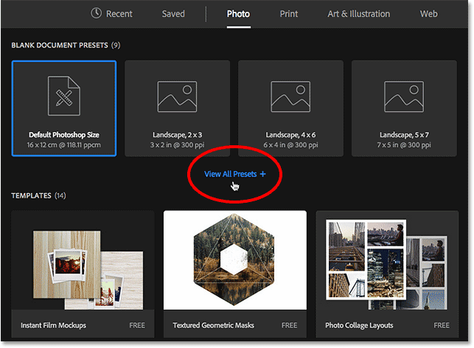
Task: Click the Landscape, 4 x 6 image icon
Action: 290,97
